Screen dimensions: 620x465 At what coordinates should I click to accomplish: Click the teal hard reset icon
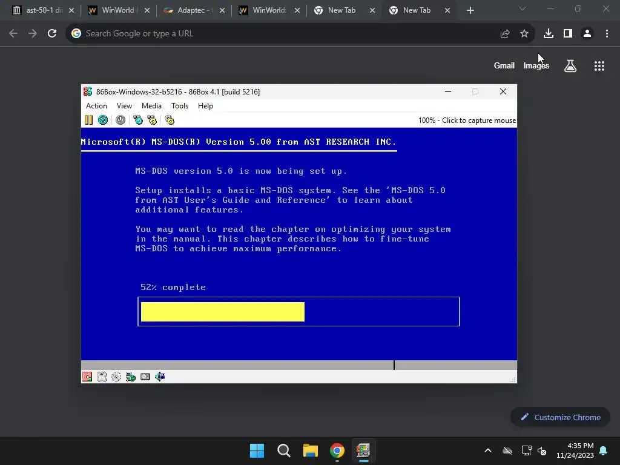tap(103, 120)
